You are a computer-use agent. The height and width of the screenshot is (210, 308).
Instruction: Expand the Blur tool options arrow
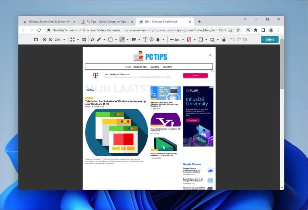[163, 40]
